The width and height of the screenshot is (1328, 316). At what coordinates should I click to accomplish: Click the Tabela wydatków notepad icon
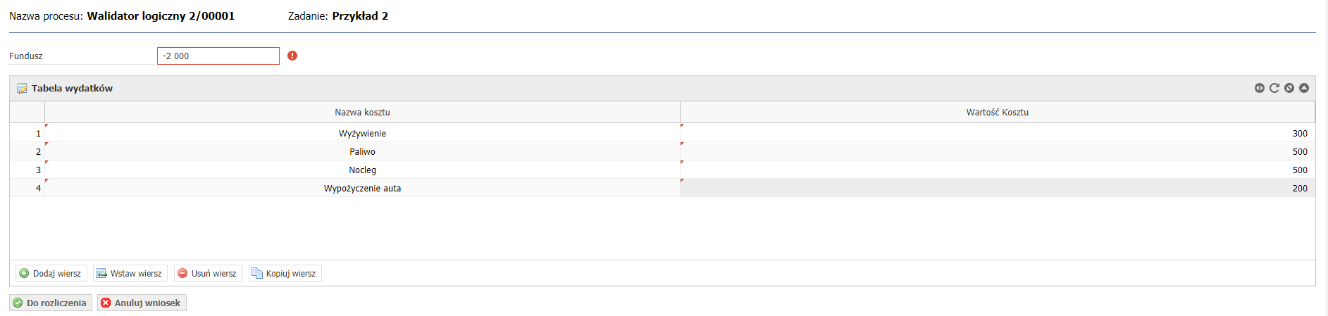[22, 89]
